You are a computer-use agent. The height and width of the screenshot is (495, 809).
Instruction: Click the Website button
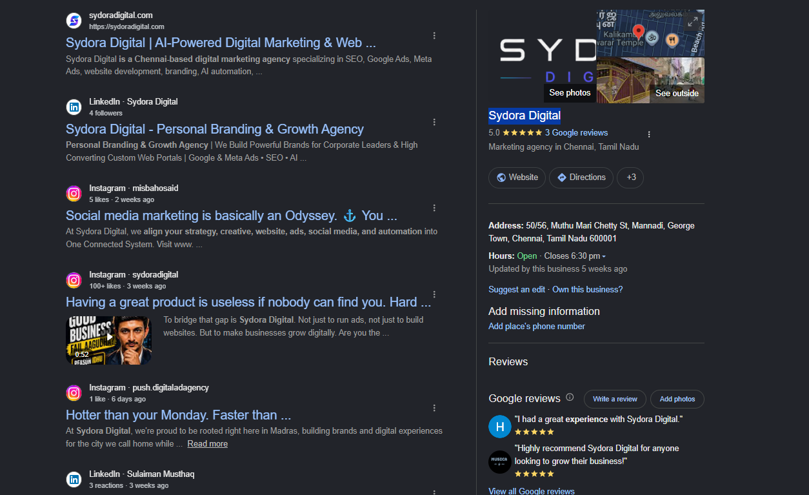(517, 177)
